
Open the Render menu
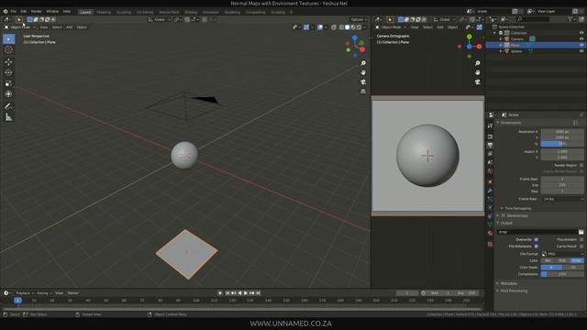coord(37,12)
